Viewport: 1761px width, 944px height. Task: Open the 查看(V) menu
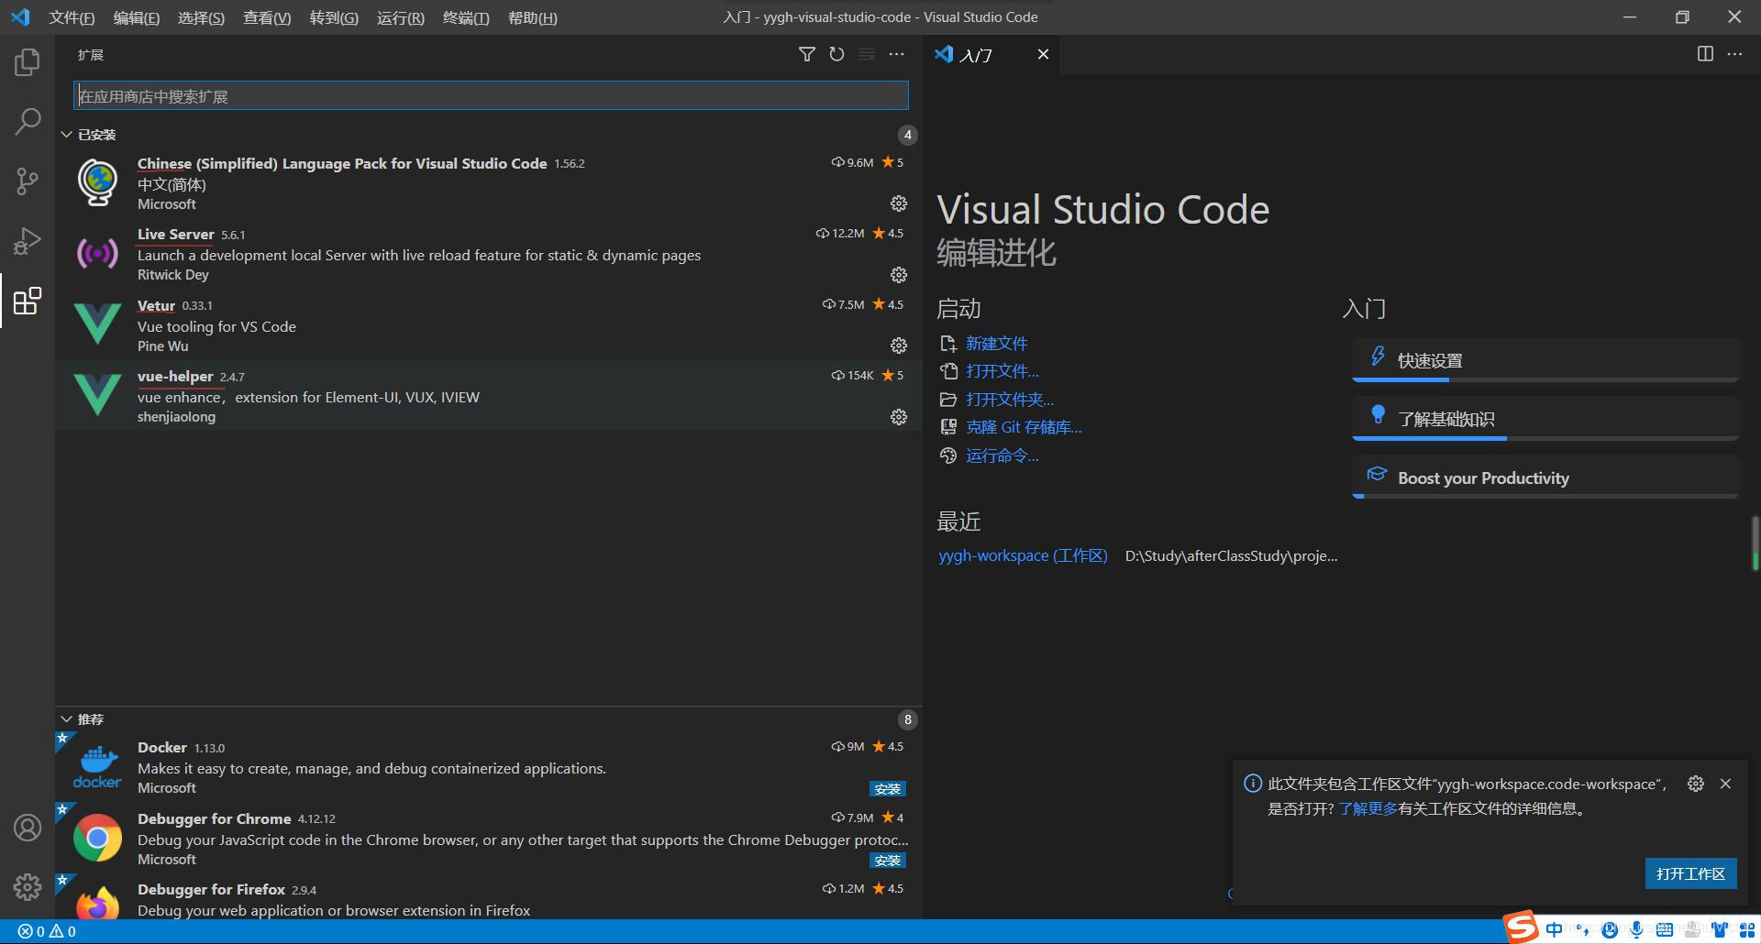tap(267, 17)
